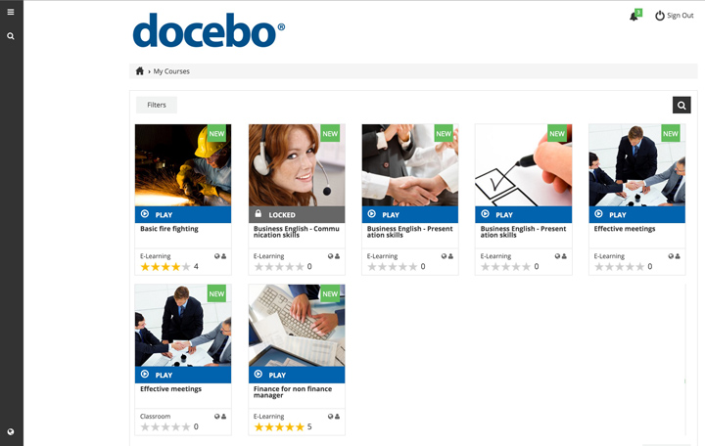Open the Basic fire fighting course title
Screen dimensions: 705x446
[169, 229]
